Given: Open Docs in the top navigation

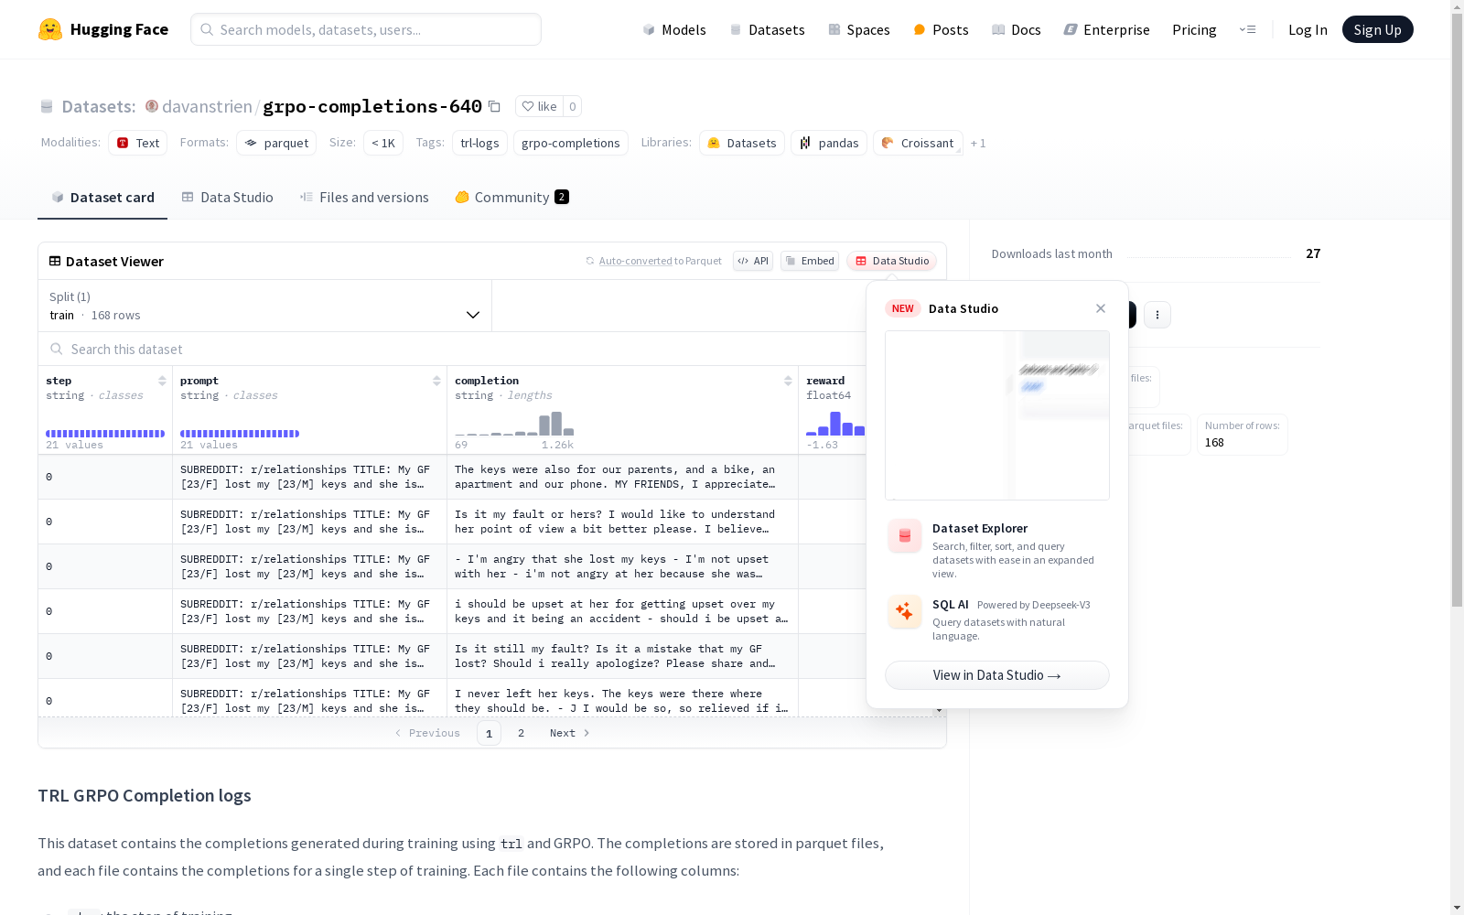Looking at the screenshot, I should click(1017, 29).
